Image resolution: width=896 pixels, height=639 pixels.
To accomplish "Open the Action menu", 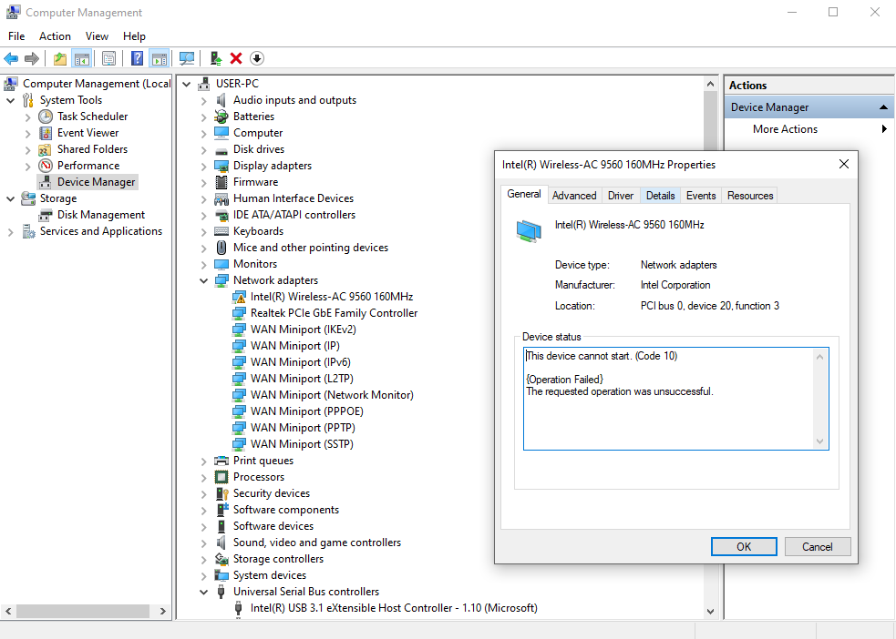I will (55, 35).
